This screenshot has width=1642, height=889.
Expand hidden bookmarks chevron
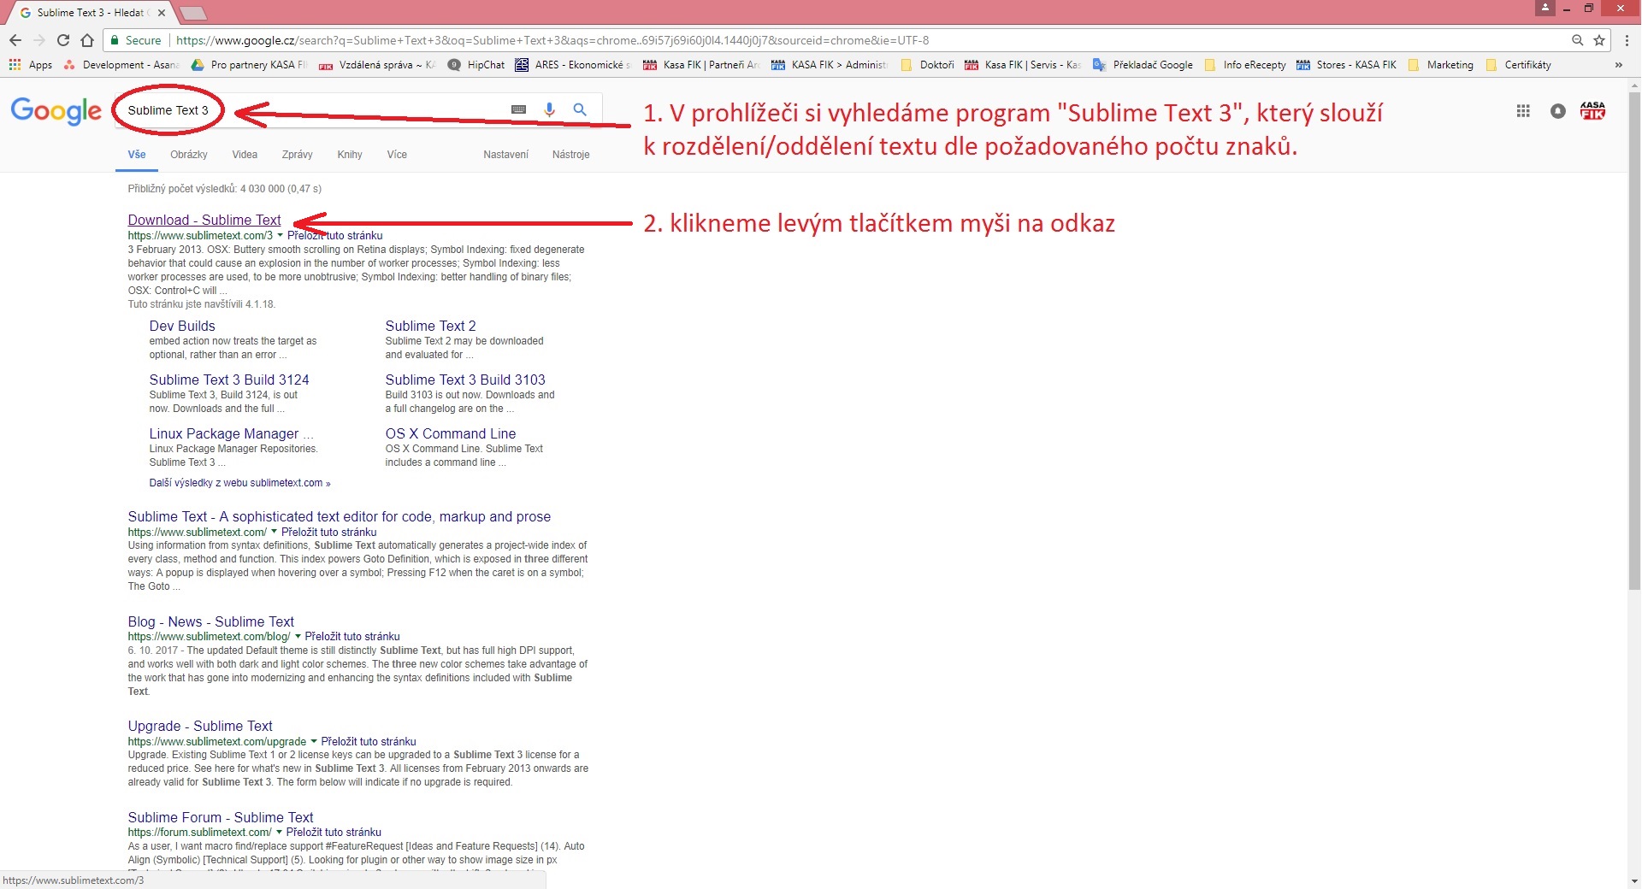[1618, 65]
